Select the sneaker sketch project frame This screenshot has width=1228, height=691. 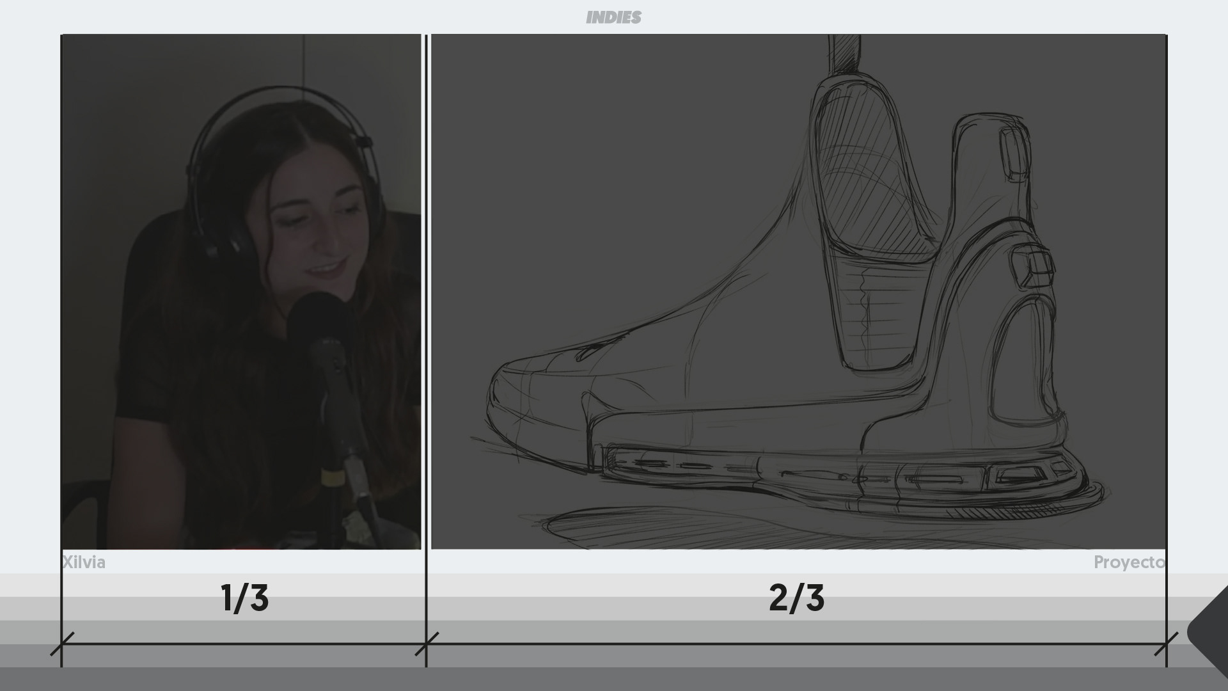798,292
